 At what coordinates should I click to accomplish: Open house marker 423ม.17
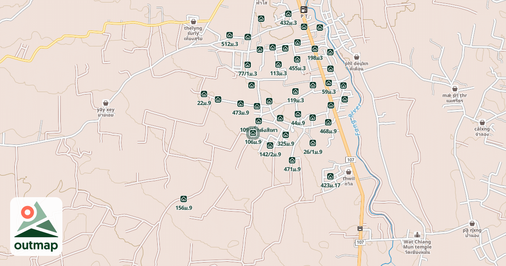coord(331,176)
